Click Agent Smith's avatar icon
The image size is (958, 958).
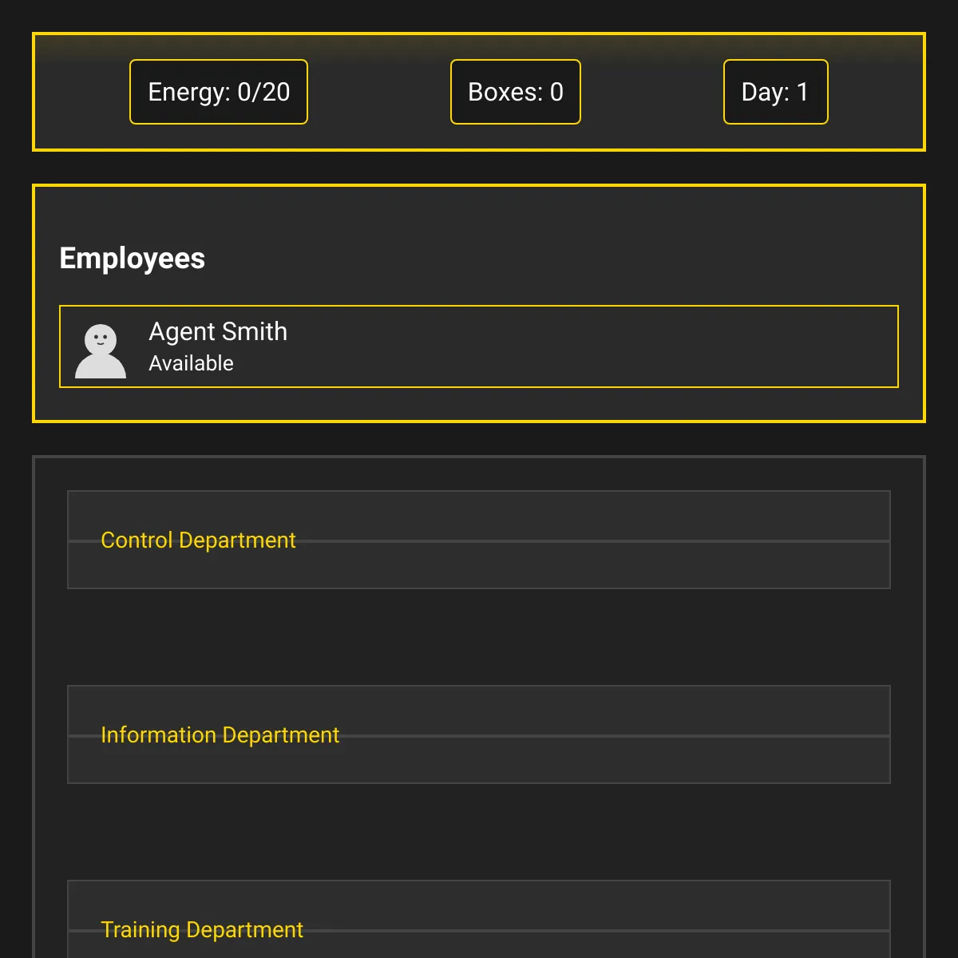click(101, 350)
